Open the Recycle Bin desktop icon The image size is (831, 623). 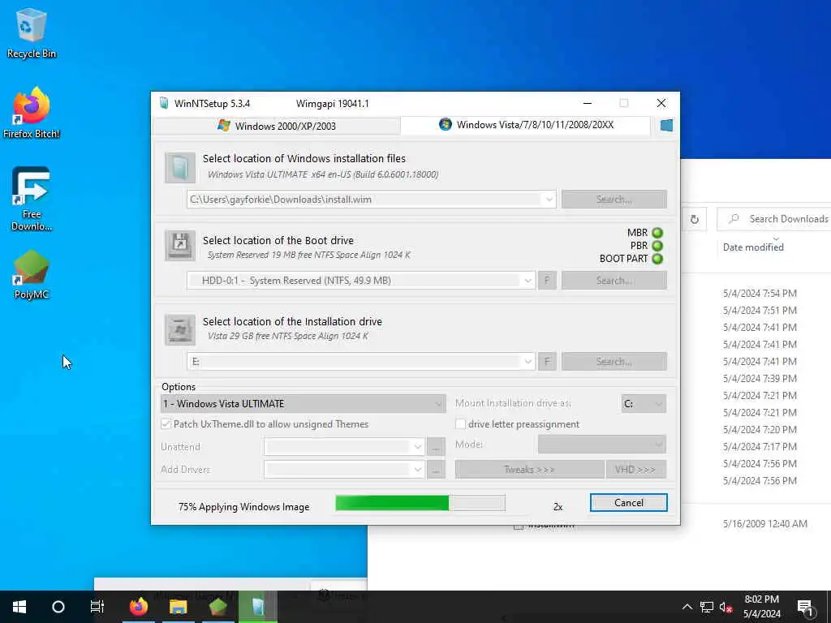tap(32, 32)
